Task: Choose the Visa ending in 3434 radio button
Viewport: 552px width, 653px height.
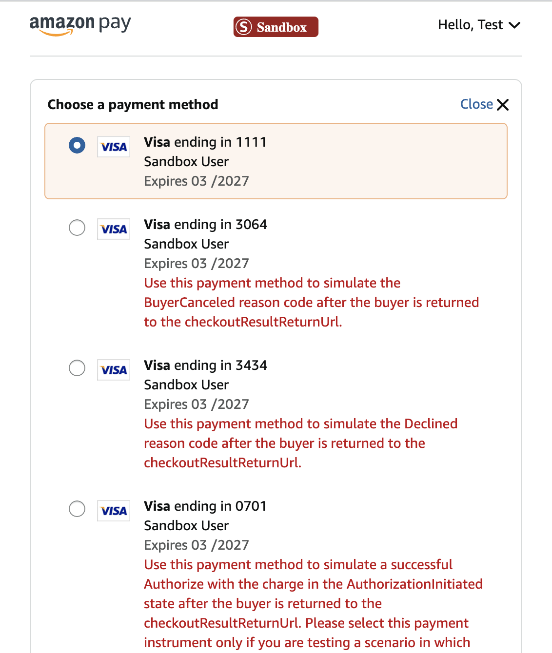Action: pyautogui.click(x=77, y=368)
